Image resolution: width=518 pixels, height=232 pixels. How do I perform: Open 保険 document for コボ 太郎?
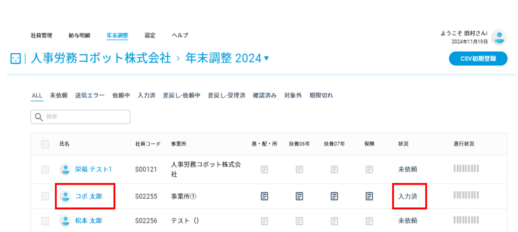click(x=369, y=196)
